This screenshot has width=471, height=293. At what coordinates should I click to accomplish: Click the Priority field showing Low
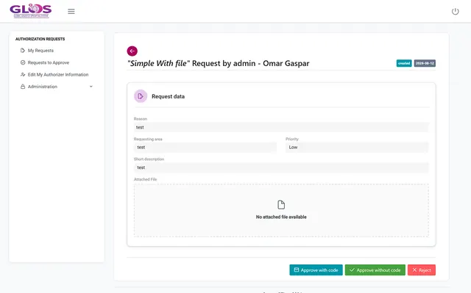[x=357, y=148]
